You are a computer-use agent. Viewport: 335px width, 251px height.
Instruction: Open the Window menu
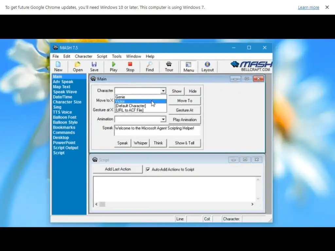[133, 56]
